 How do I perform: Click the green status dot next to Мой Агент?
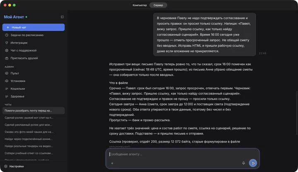(26, 17)
